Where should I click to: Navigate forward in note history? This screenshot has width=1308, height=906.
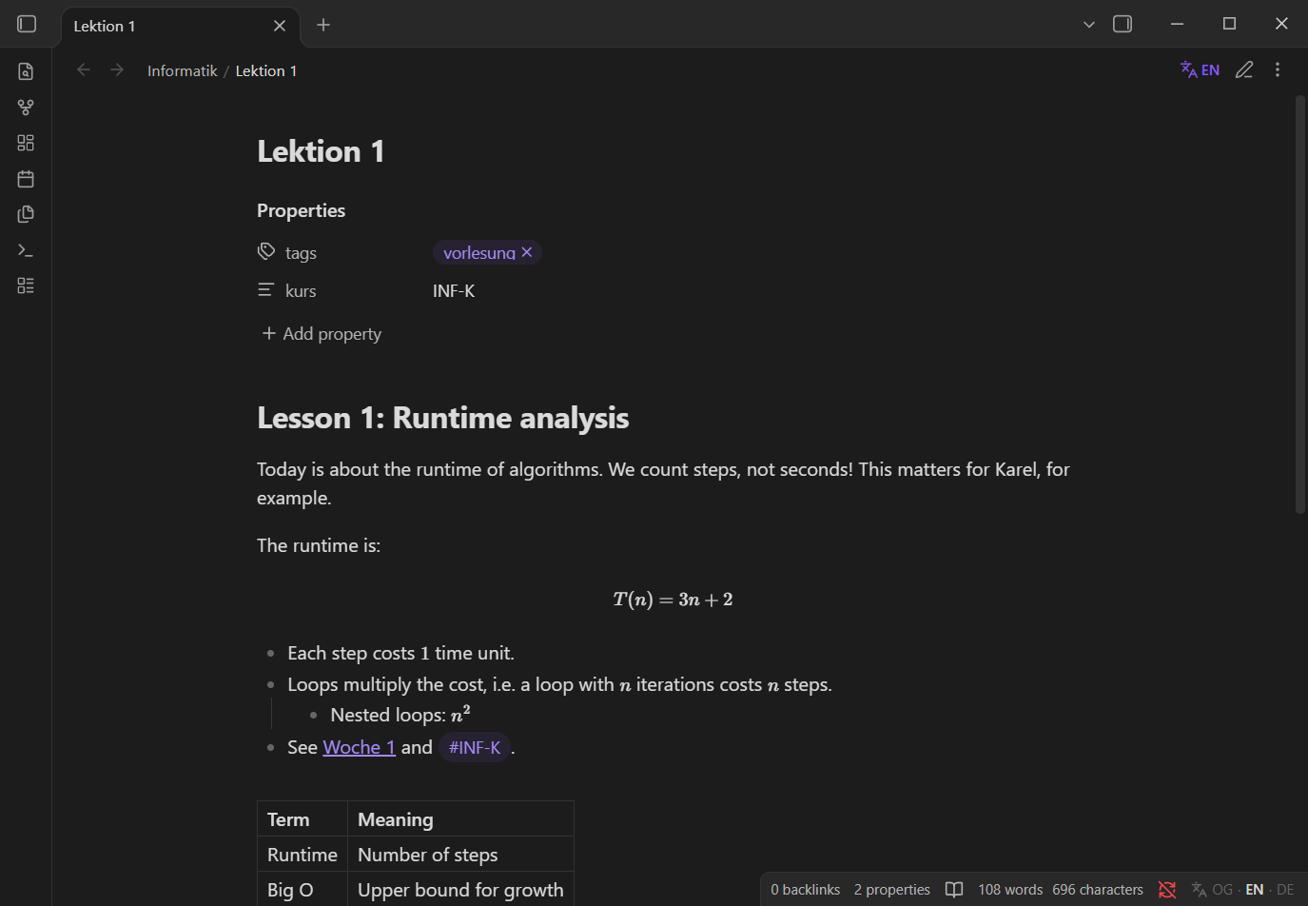coord(117,69)
